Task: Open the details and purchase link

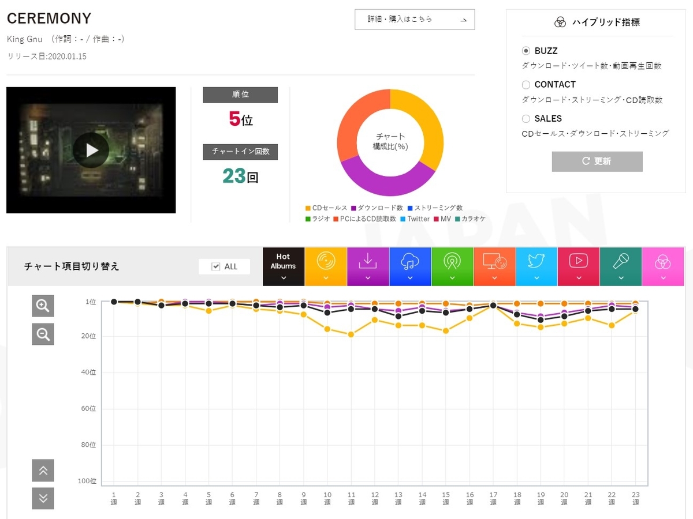Action: tap(415, 20)
